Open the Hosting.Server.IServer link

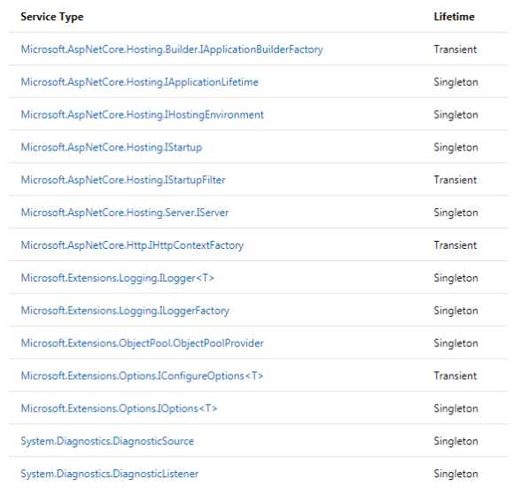click(125, 213)
